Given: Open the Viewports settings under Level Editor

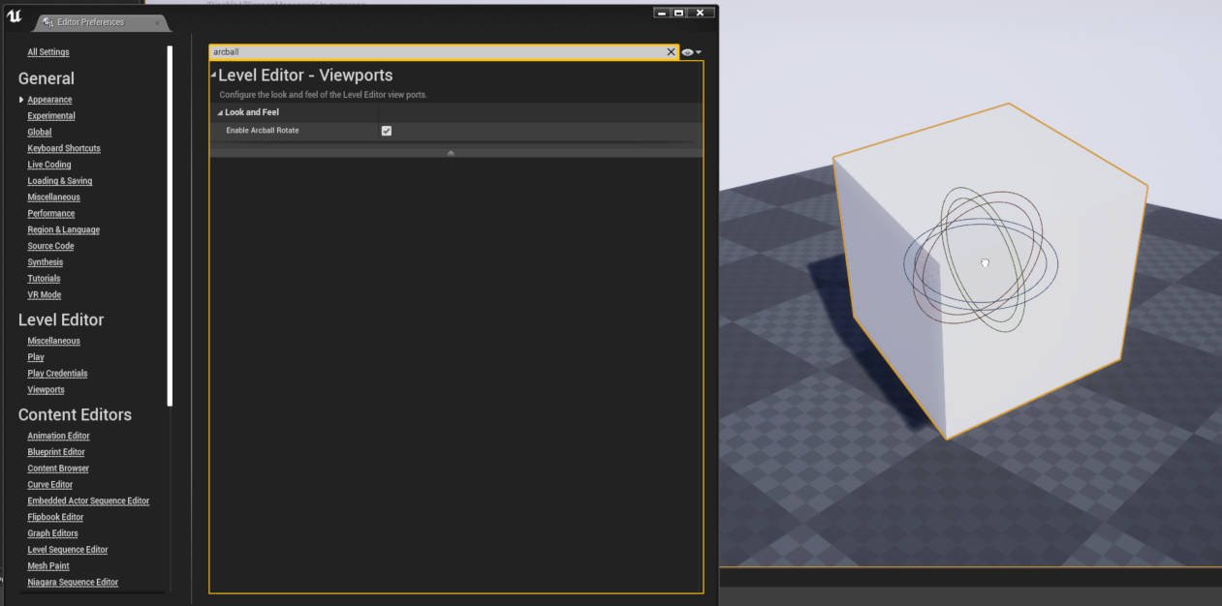Looking at the screenshot, I should pos(46,389).
